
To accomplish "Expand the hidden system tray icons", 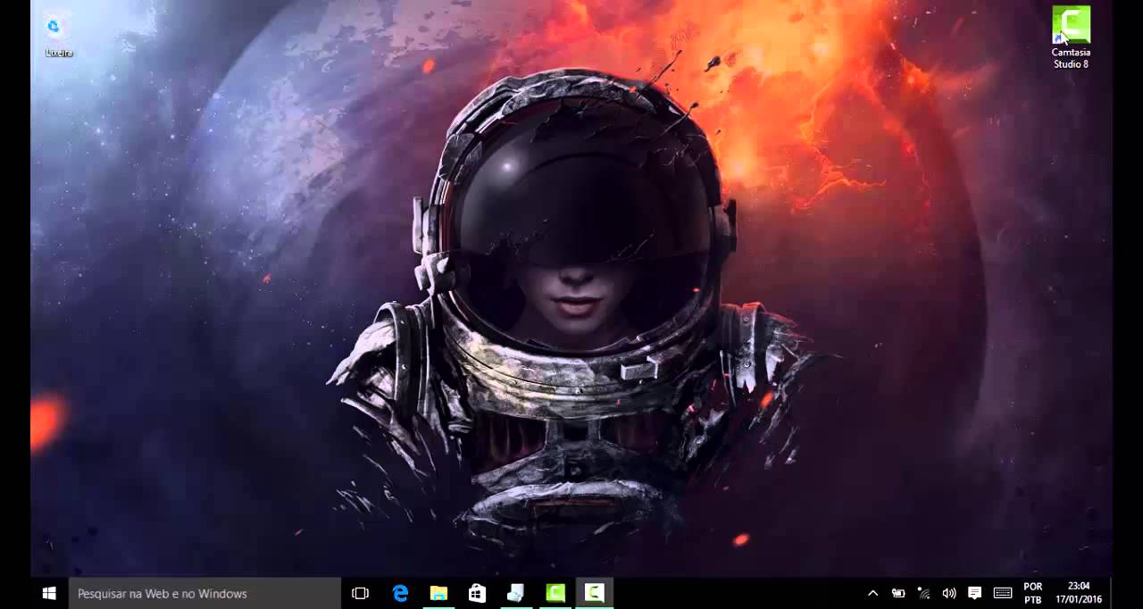I will [872, 593].
